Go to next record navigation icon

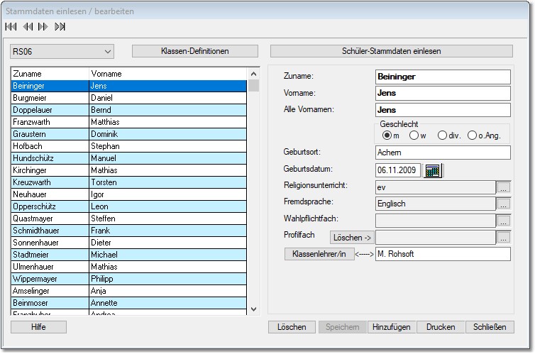point(43,27)
